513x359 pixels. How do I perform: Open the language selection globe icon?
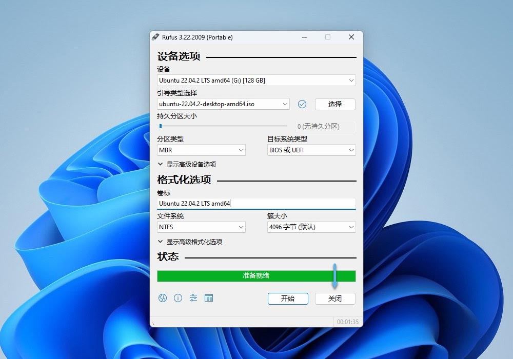pyautogui.click(x=163, y=298)
